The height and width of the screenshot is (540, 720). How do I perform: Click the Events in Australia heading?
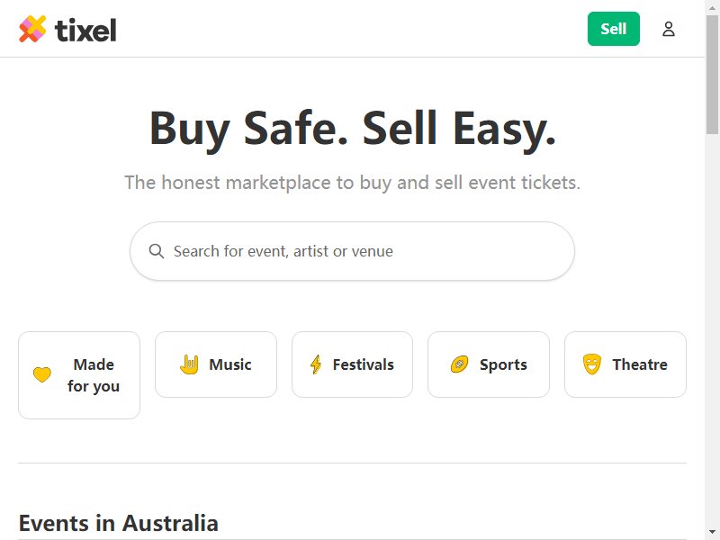click(x=119, y=523)
